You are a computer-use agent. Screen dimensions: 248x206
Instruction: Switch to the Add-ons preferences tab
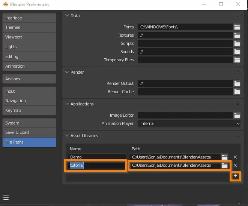pyautogui.click(x=29, y=79)
